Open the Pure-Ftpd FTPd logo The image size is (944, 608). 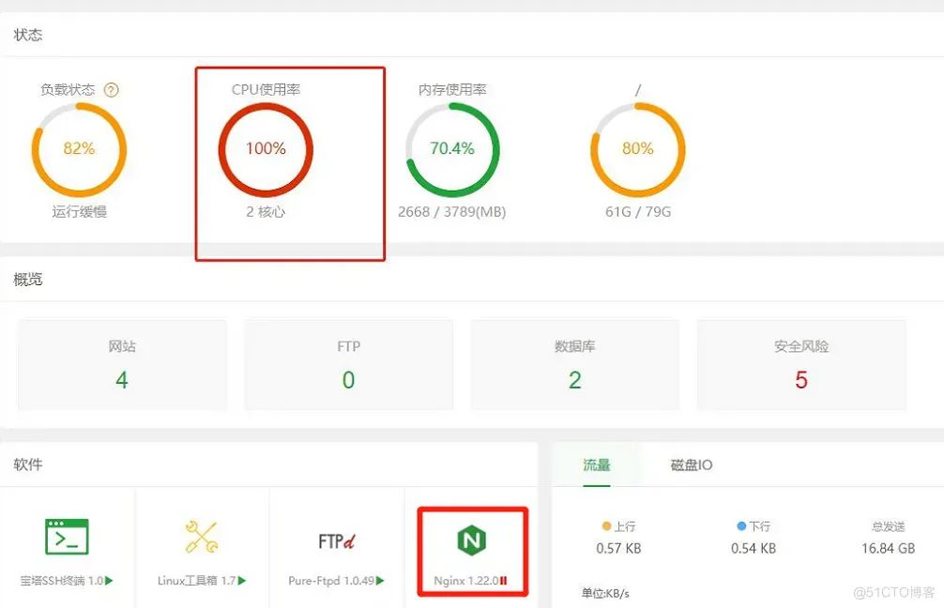[336, 540]
